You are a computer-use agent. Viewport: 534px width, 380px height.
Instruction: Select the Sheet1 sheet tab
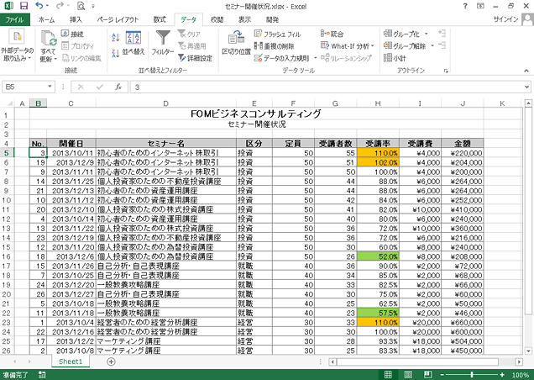coord(71,362)
